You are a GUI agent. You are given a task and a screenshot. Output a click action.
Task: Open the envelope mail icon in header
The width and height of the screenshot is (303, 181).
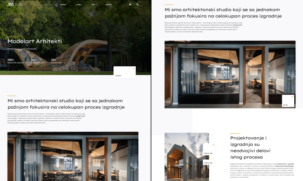(x=130, y=5)
